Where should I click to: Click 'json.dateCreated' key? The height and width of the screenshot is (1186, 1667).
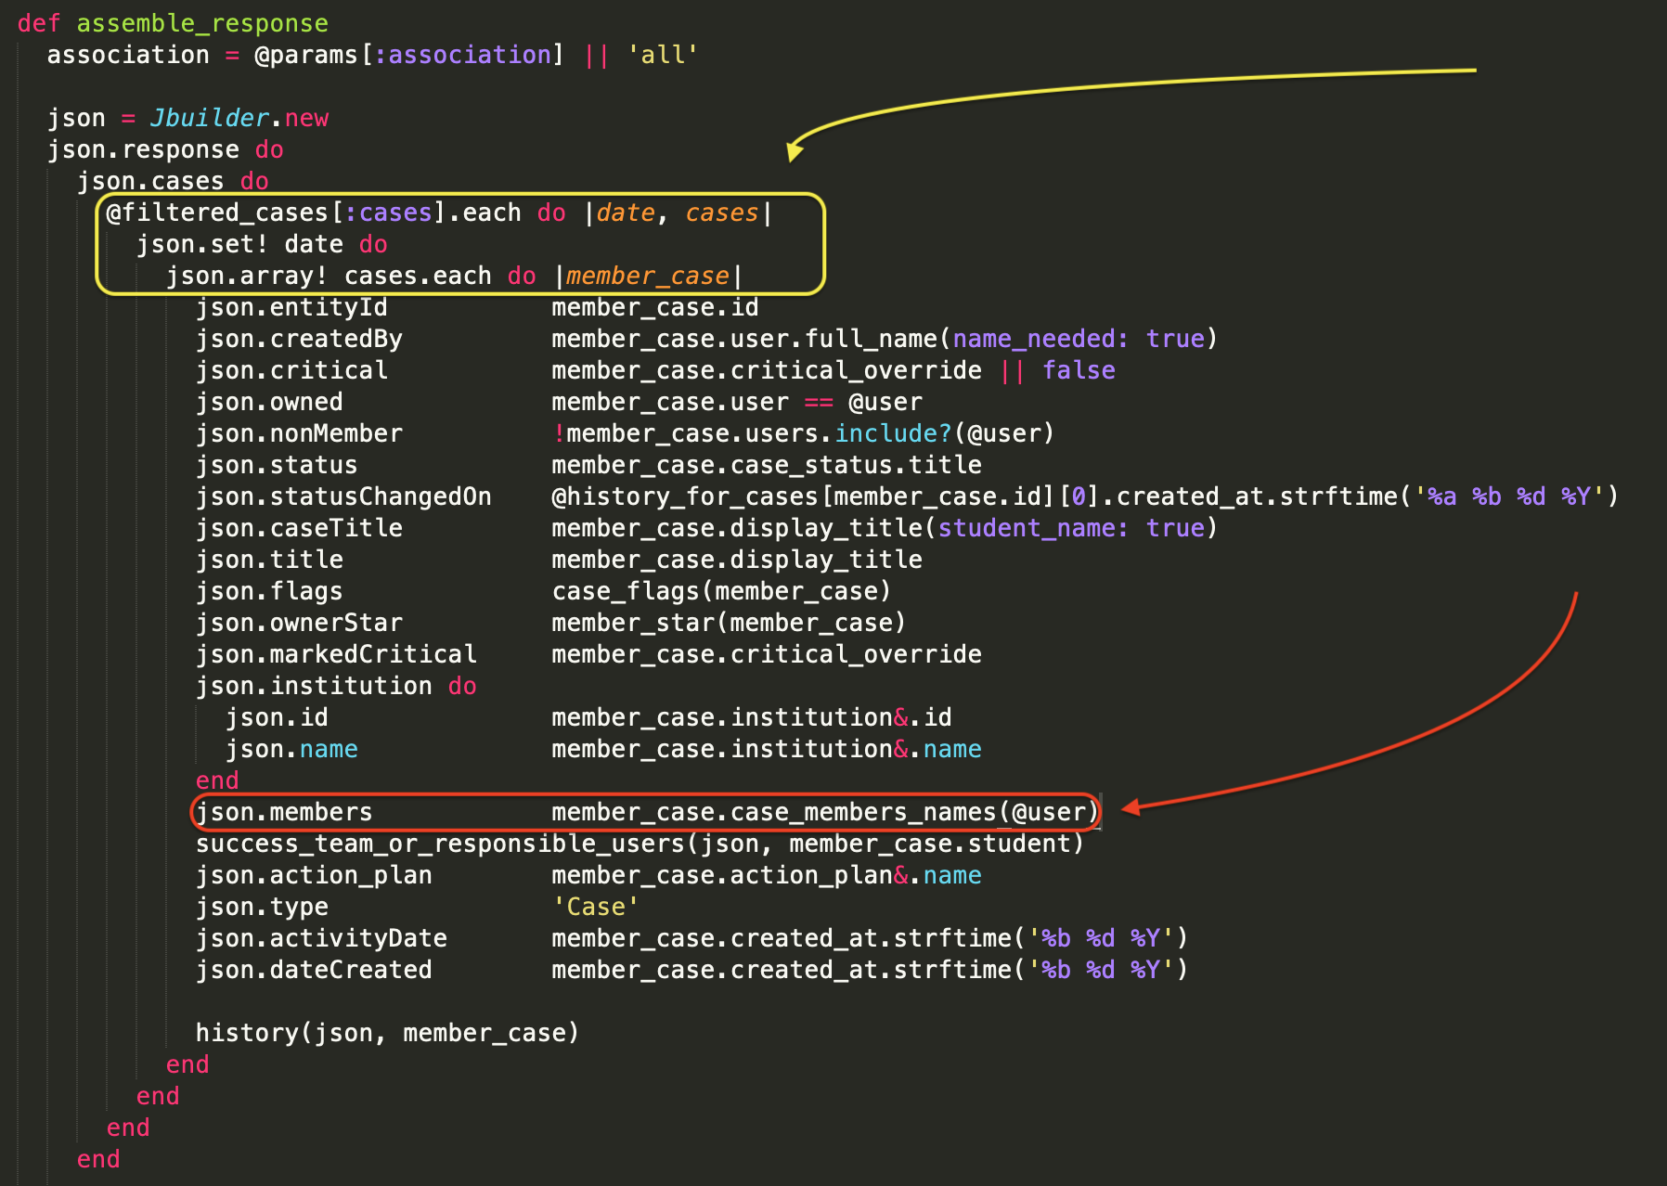pos(314,970)
